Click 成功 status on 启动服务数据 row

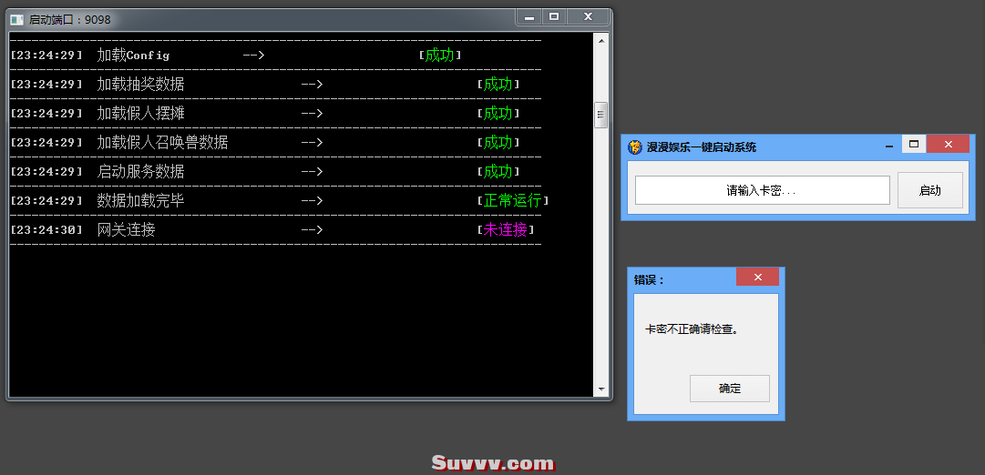[x=498, y=171]
